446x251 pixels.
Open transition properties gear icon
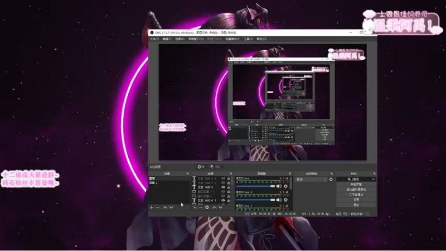(331, 180)
